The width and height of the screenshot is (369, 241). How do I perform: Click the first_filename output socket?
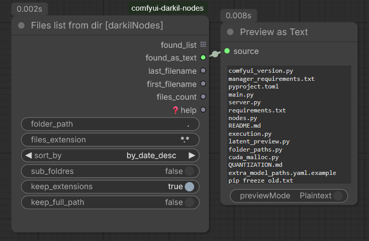tap(203, 84)
